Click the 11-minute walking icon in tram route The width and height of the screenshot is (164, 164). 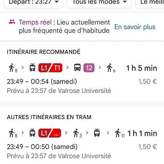click(x=120, y=133)
